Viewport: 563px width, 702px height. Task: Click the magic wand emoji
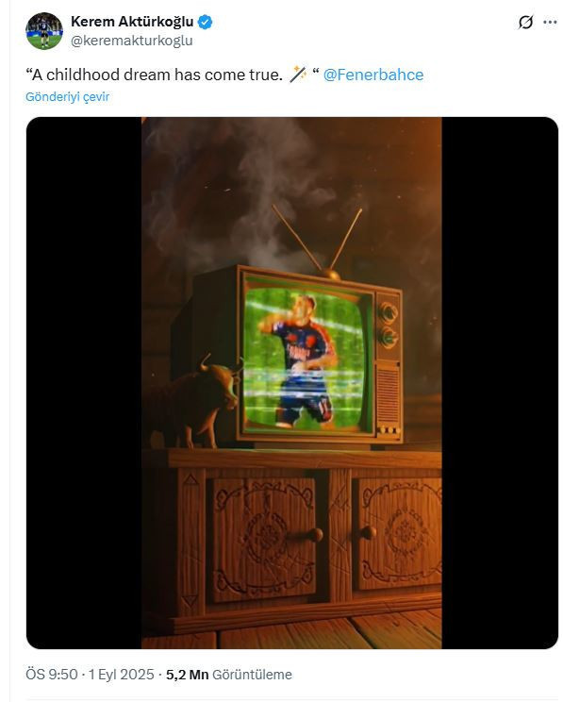tap(298, 75)
